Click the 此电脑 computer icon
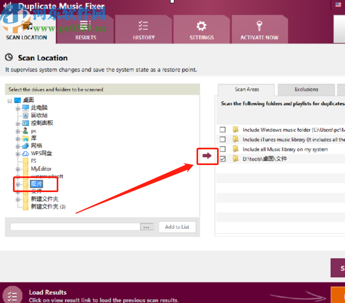This screenshot has height=303, width=345. click(x=25, y=108)
